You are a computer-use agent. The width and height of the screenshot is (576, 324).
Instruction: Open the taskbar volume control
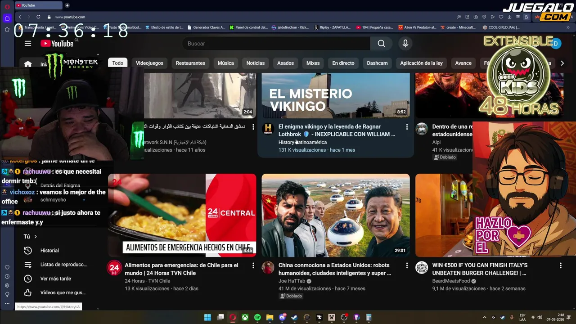tap(540, 317)
